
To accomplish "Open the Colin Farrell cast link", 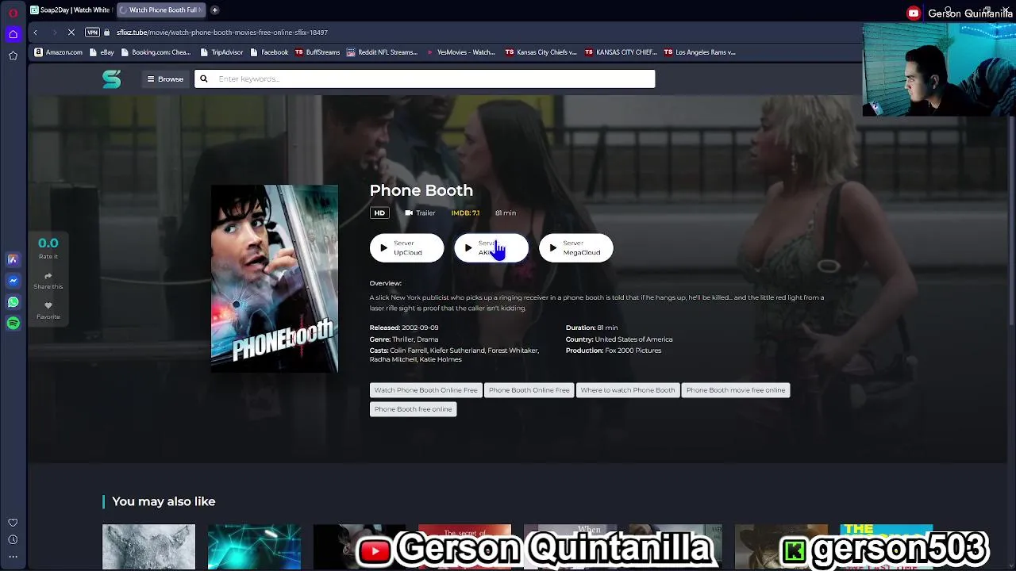I will [x=410, y=351].
